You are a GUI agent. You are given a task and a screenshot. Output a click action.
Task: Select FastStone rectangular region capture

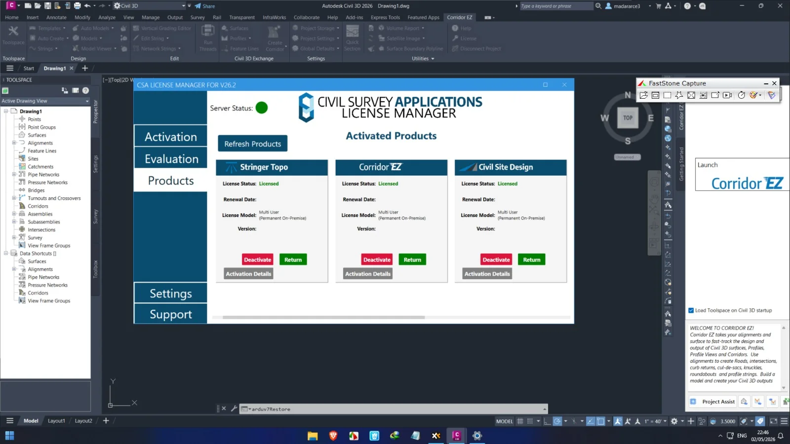[x=667, y=95]
